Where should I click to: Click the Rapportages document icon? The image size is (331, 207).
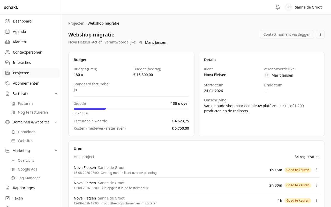7,188
